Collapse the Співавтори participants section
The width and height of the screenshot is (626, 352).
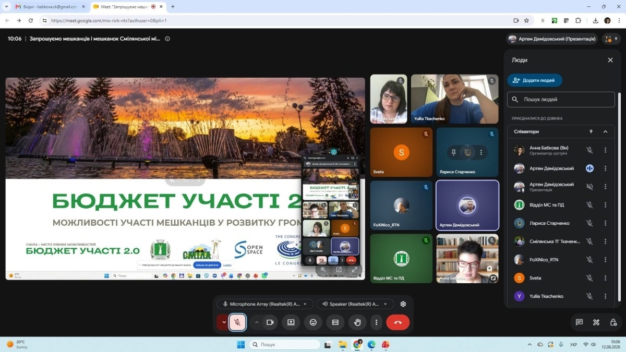pyautogui.click(x=605, y=132)
